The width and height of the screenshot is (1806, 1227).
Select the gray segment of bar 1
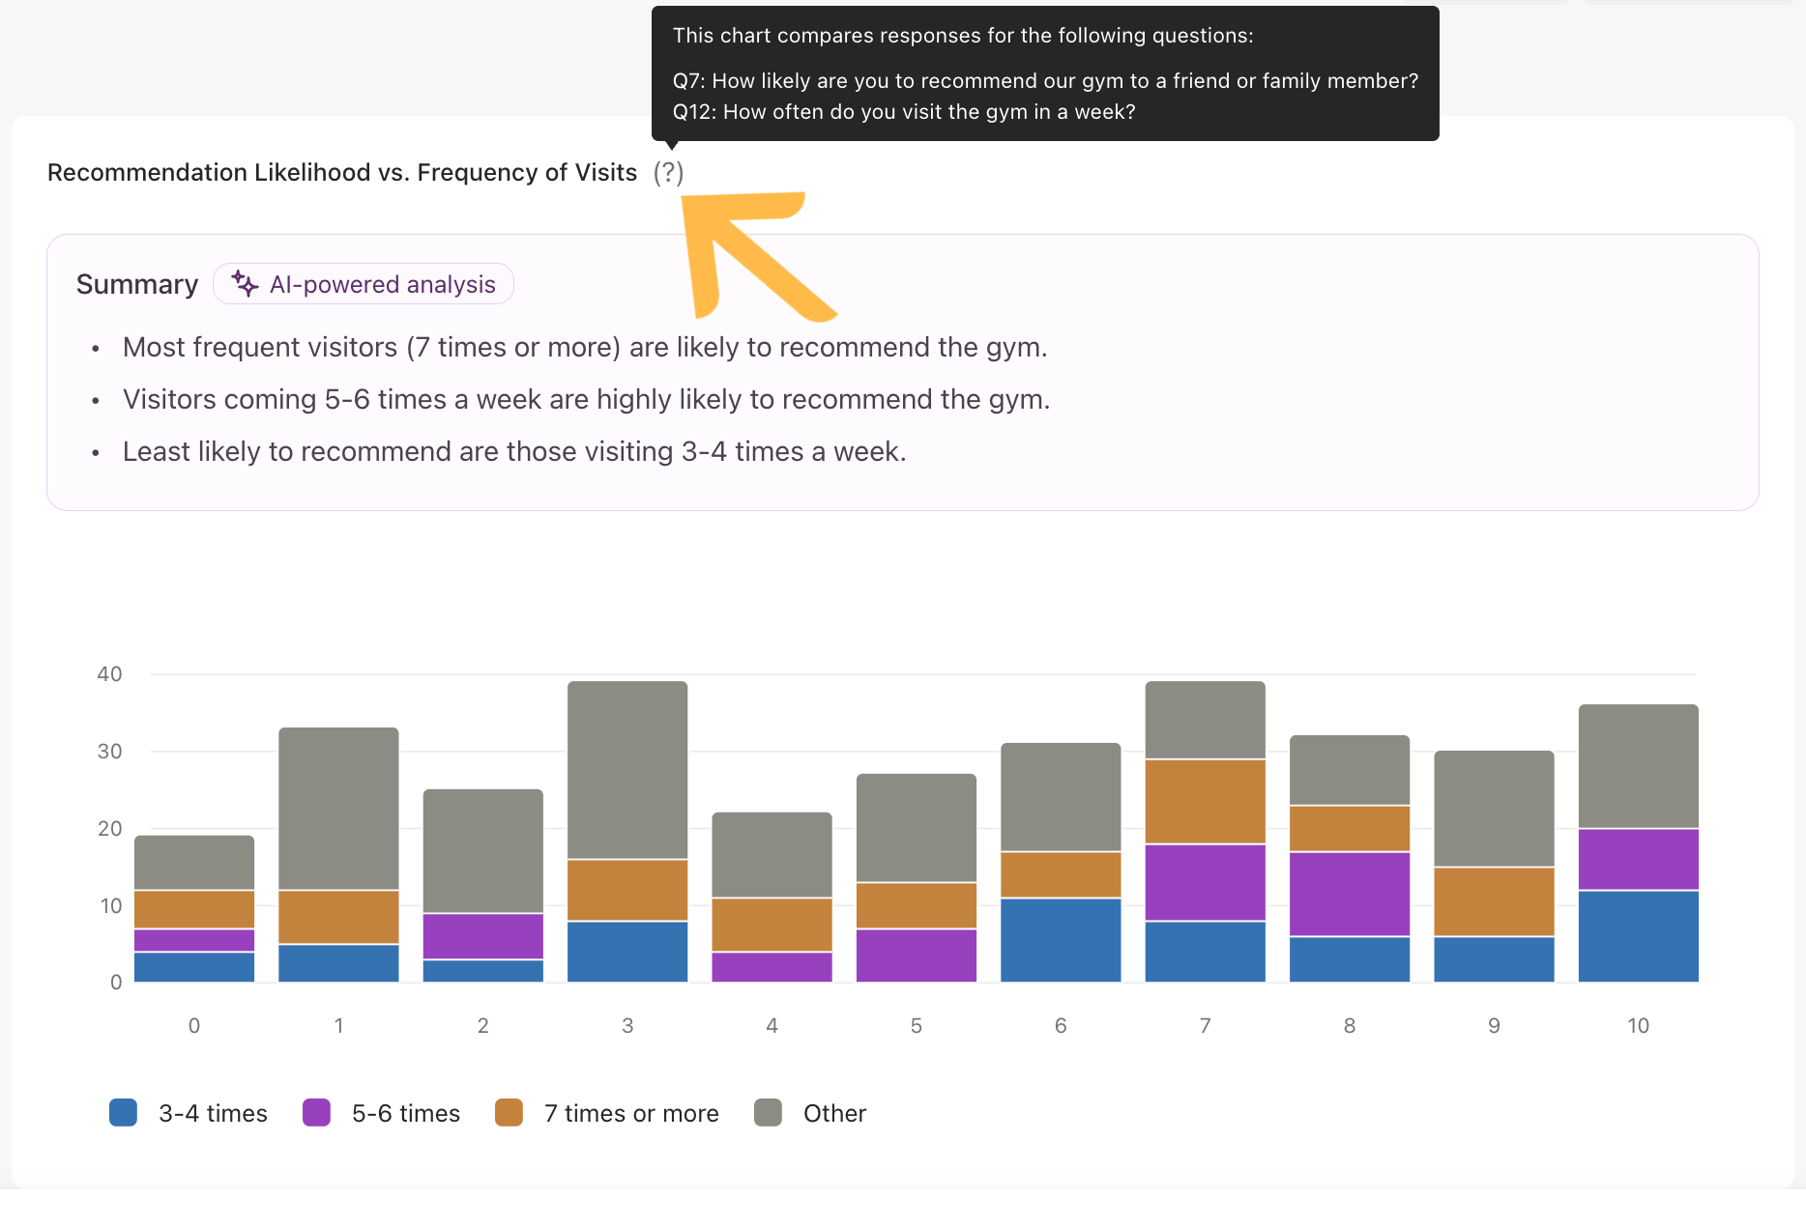338,809
